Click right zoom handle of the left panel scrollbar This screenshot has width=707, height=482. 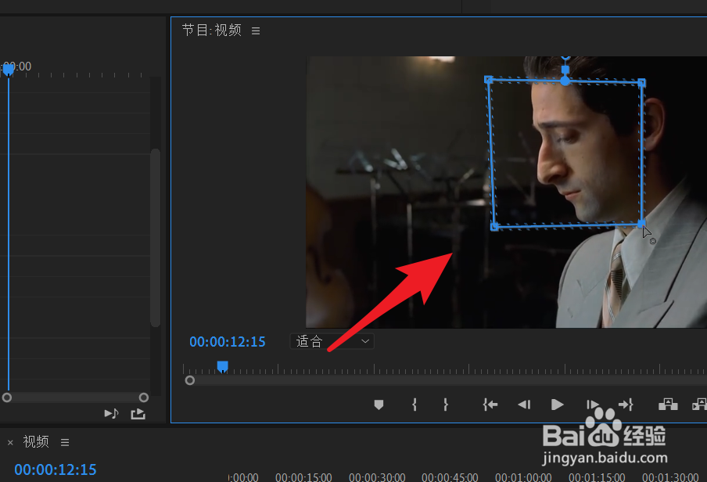[144, 397]
